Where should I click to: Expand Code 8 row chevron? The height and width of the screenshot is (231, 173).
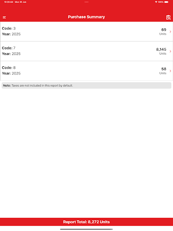coord(170,71)
